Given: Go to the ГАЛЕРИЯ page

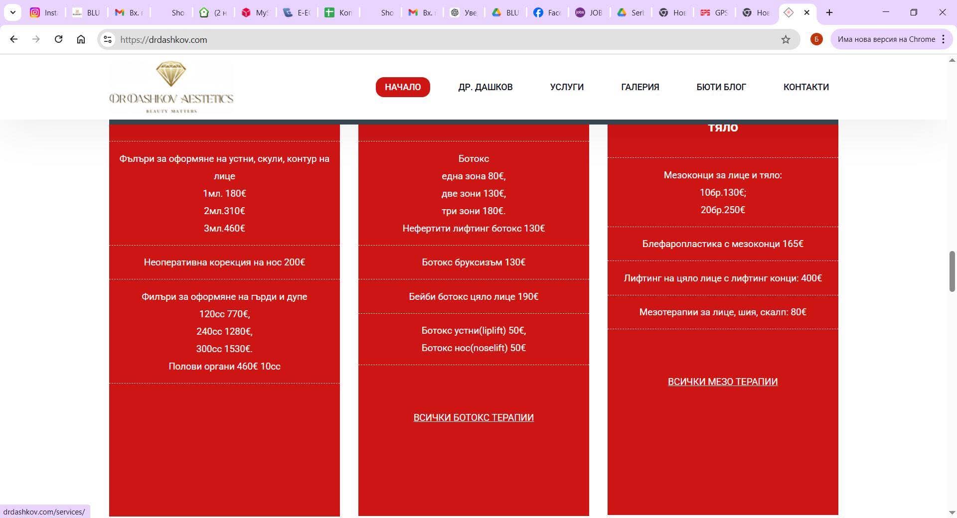Looking at the screenshot, I should point(640,87).
